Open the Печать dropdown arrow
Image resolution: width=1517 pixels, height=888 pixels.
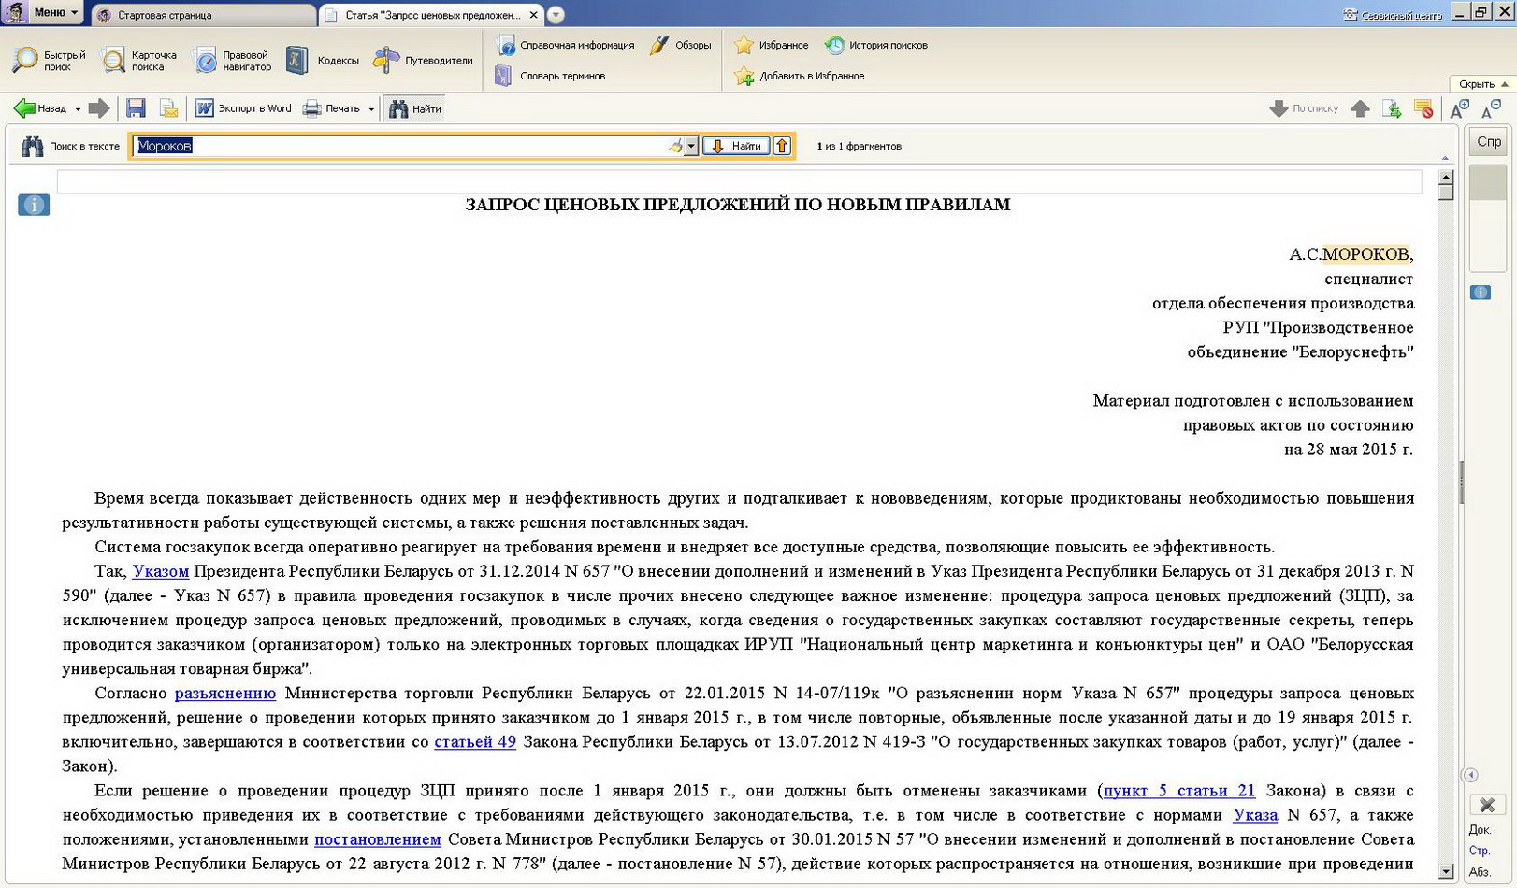[x=371, y=109]
